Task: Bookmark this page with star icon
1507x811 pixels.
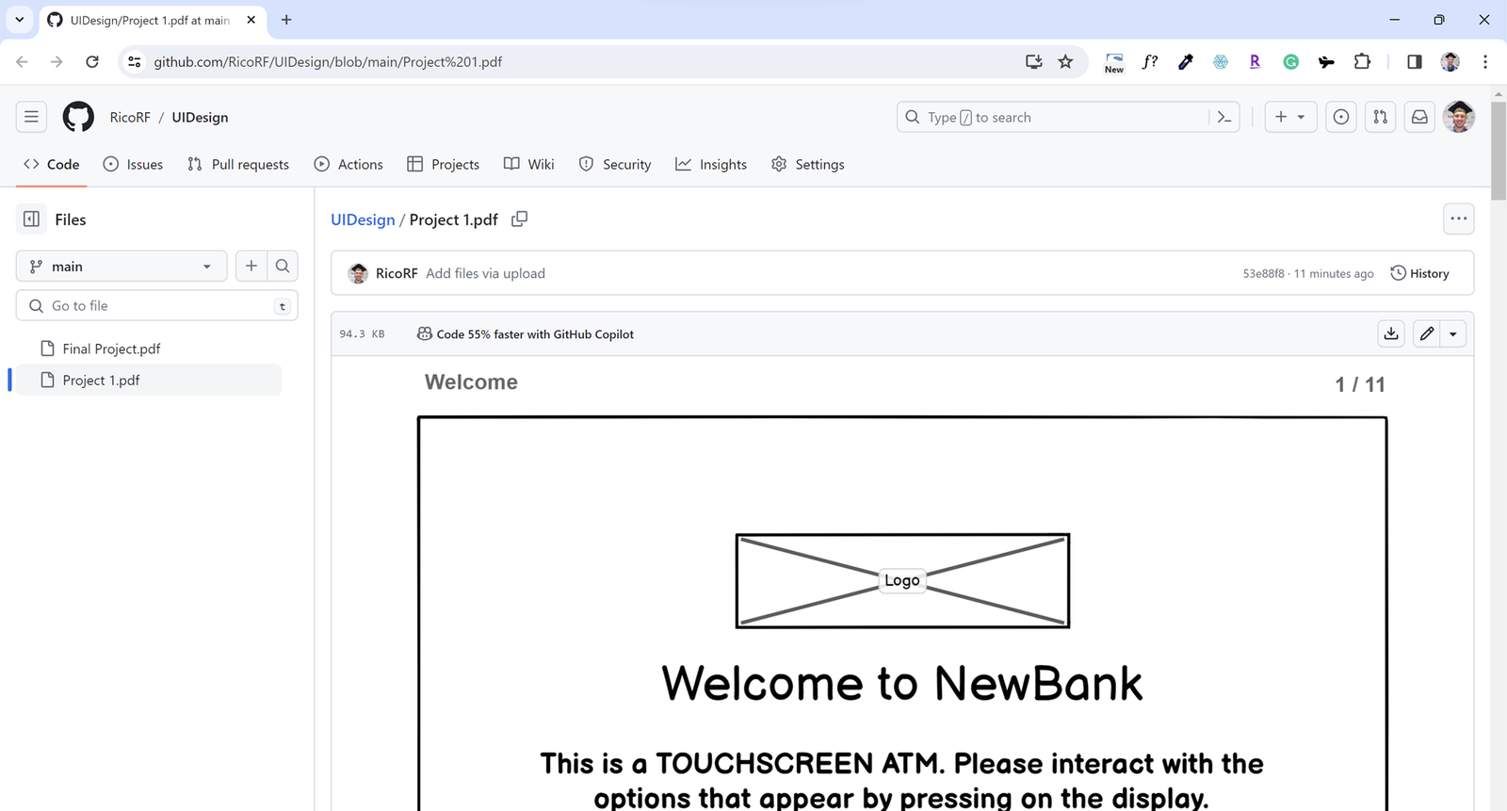Action: coord(1065,62)
